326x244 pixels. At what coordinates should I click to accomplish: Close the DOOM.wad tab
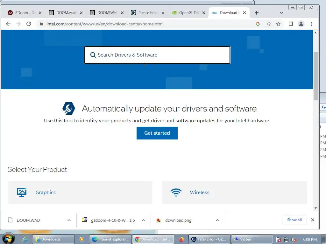pyautogui.click(x=81, y=13)
